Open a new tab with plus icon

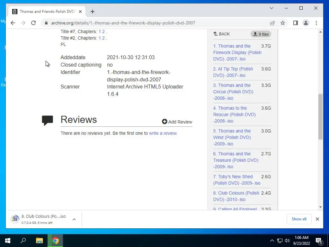(92, 12)
